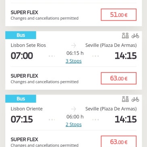Image resolution: width=147 pixels, height=147 pixels.
Task: Select the 51.00 € Super Flex fare
Action: (x=119, y=15)
